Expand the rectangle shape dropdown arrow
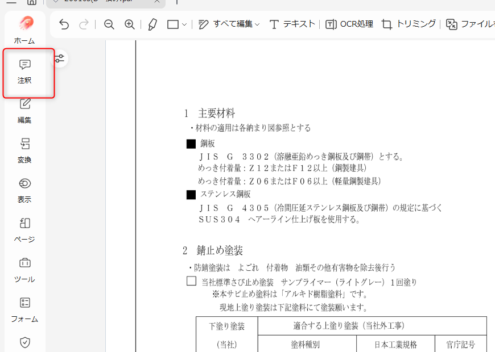 pos(184,25)
